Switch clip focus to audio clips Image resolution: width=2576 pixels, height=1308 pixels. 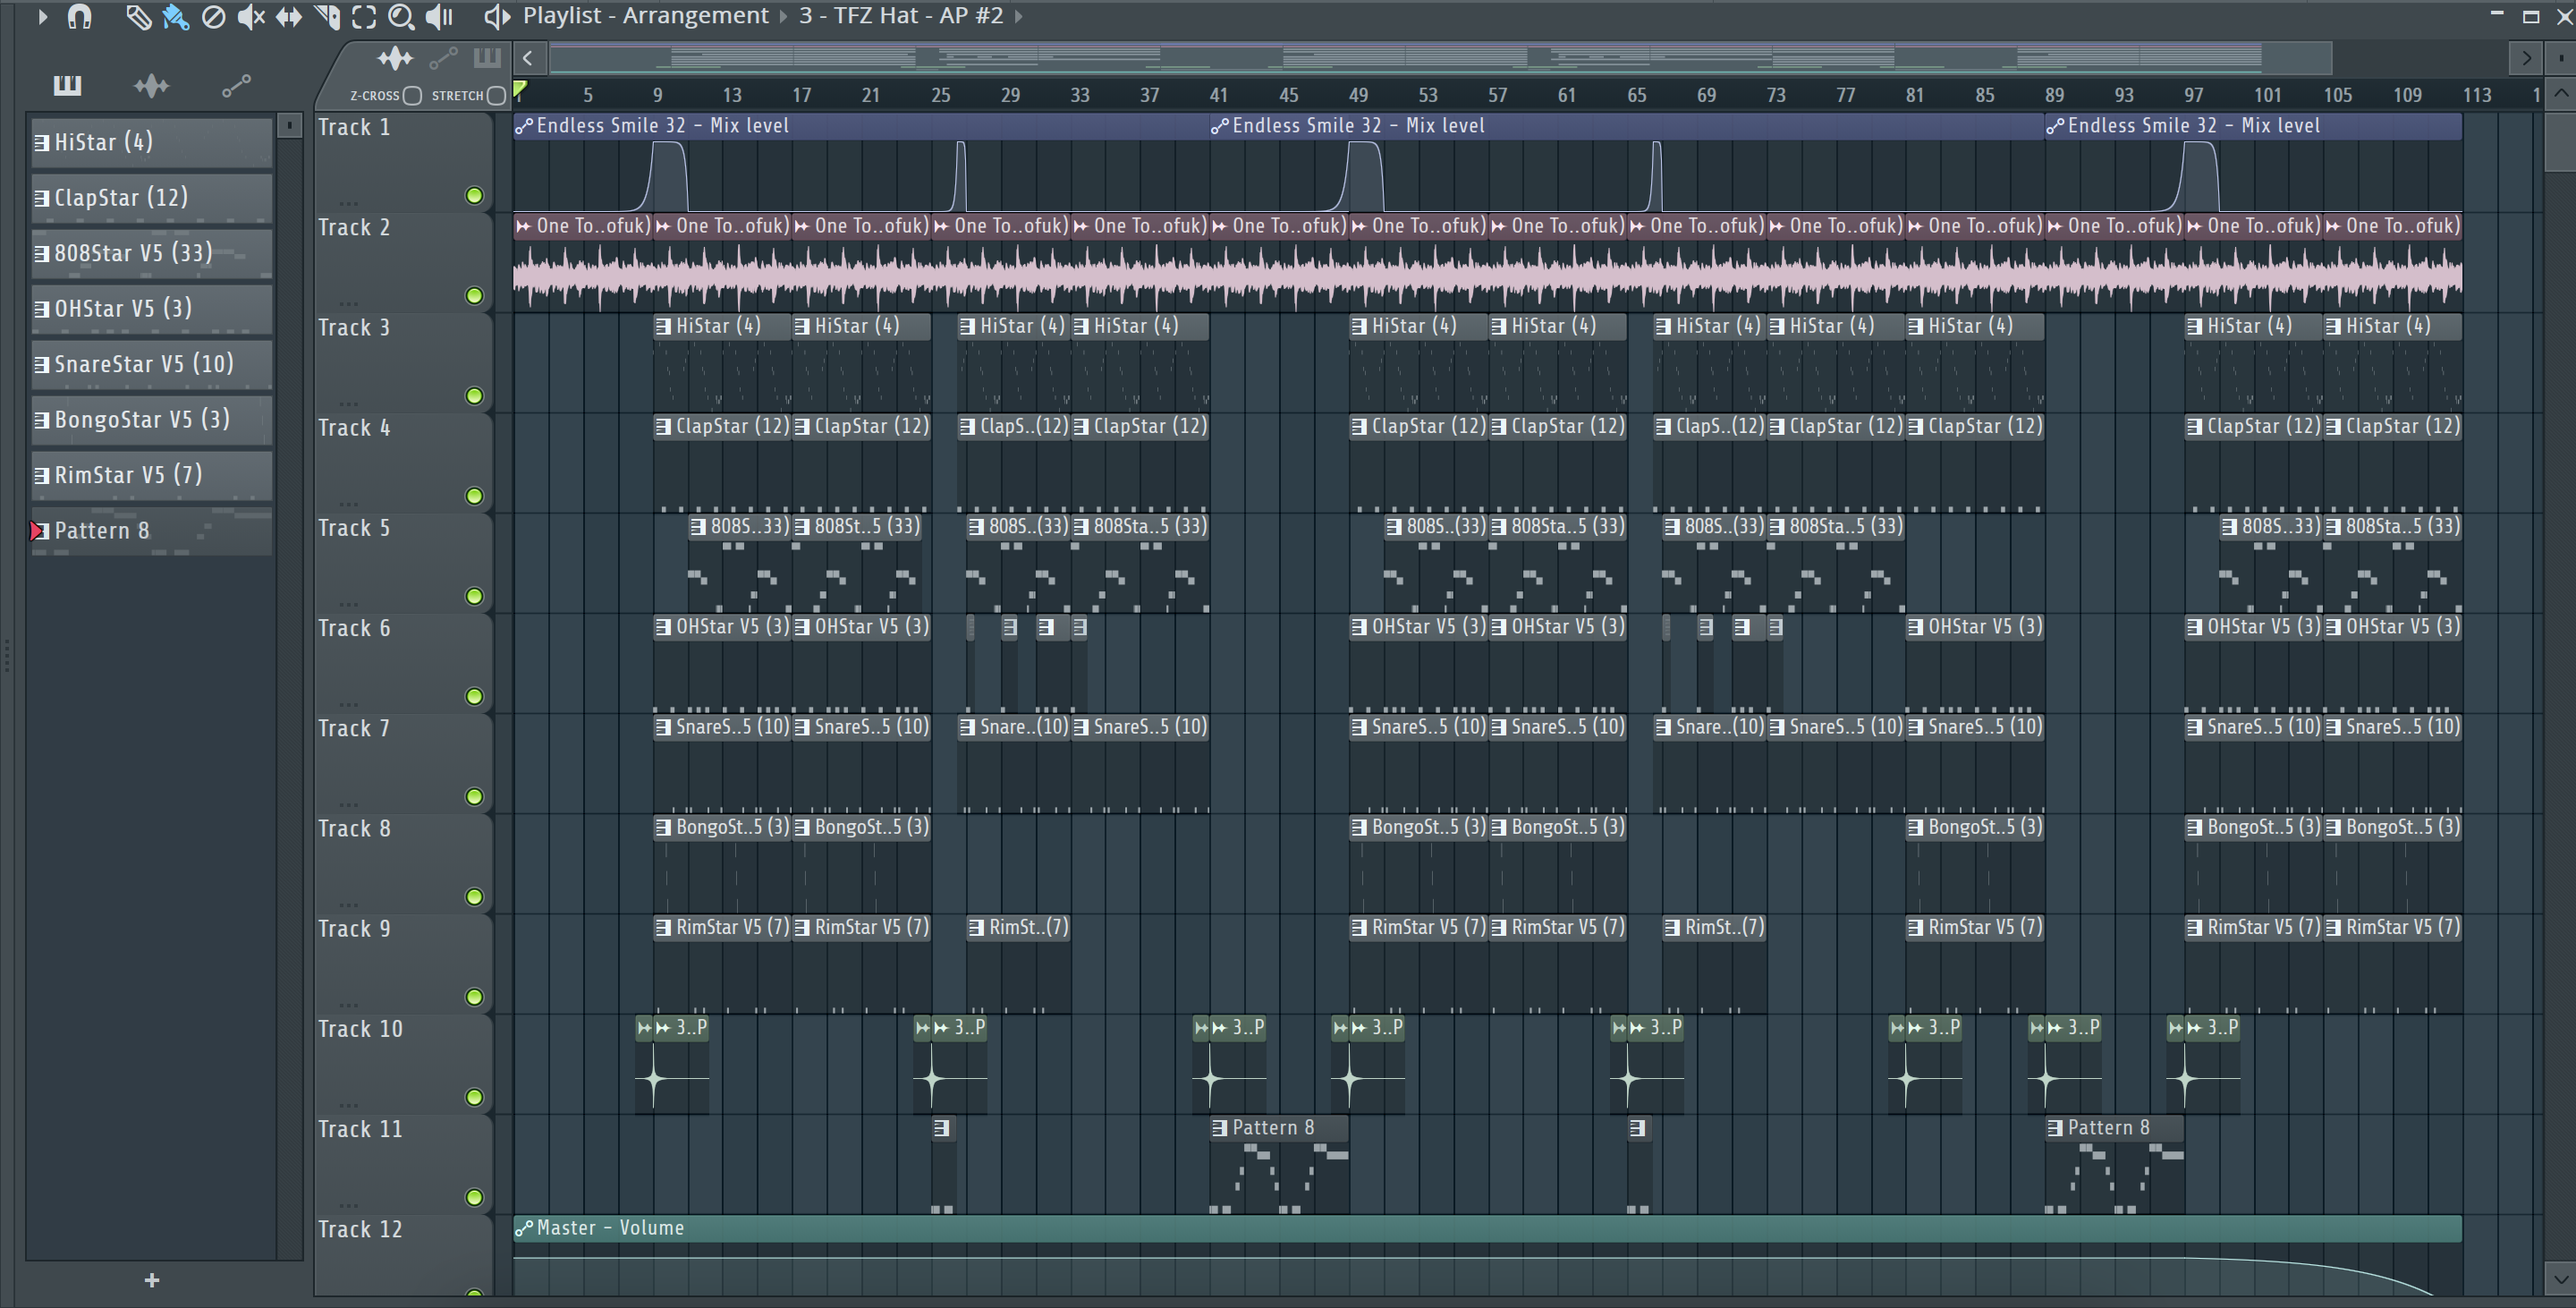(x=395, y=58)
